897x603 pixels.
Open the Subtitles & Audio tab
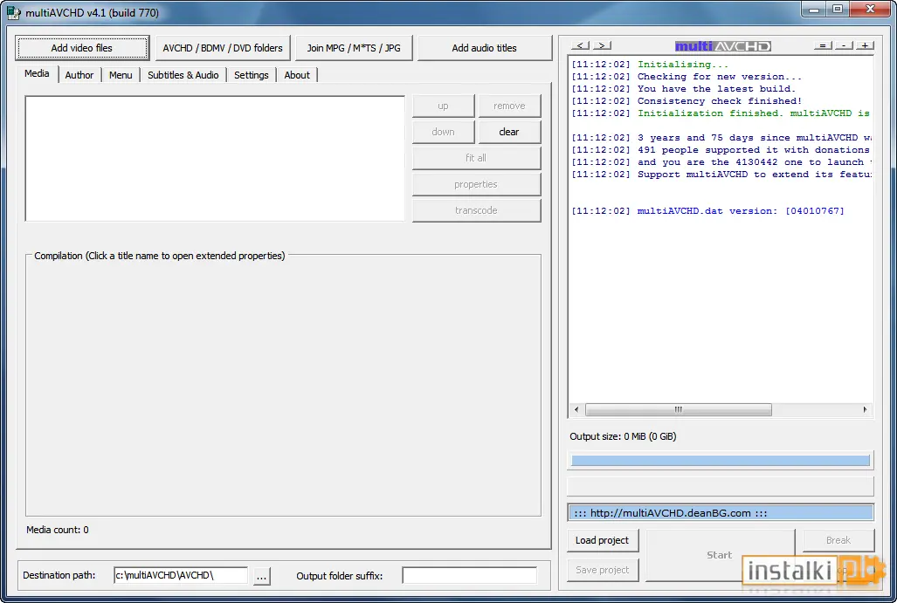(183, 75)
